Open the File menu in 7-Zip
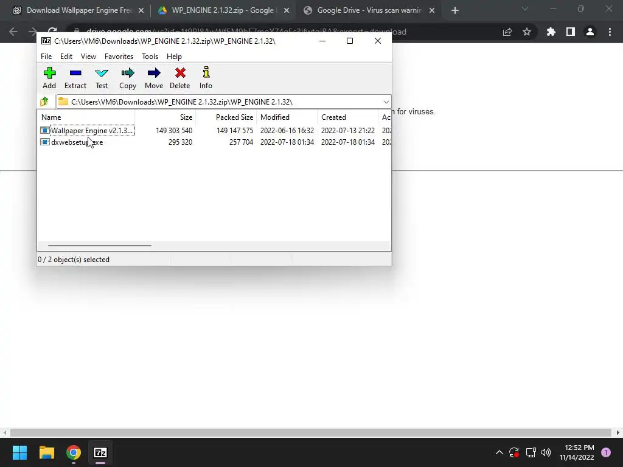623x467 pixels. pyautogui.click(x=46, y=57)
